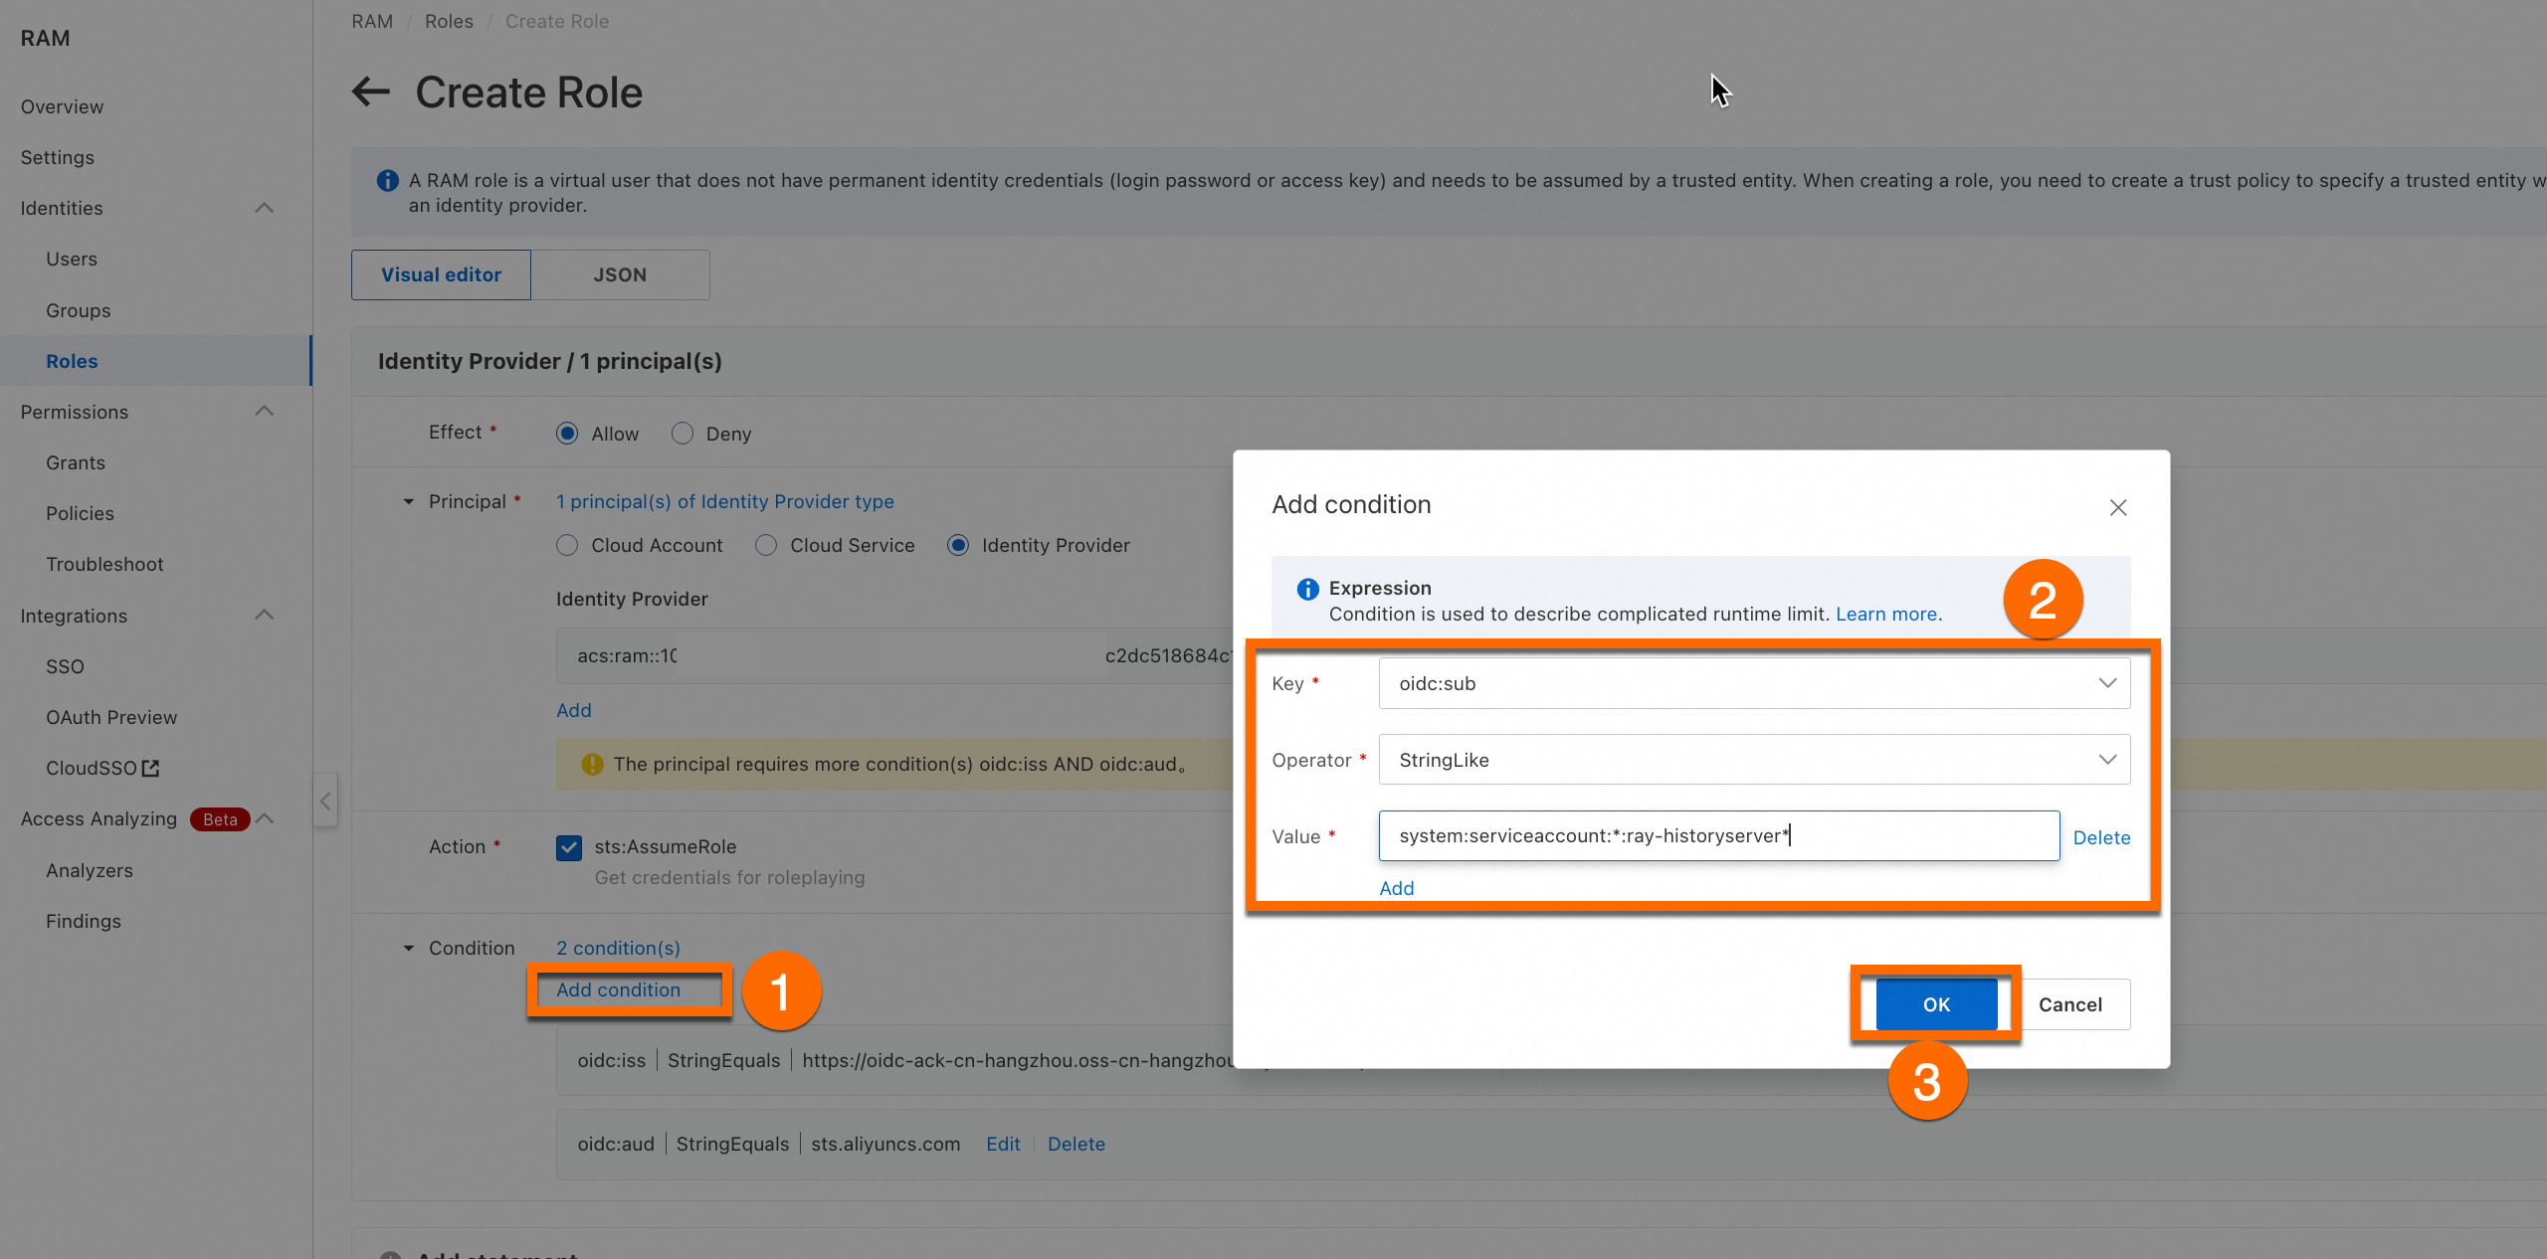
Task: Collapse the sidebar with the panel handle
Action: tap(325, 801)
